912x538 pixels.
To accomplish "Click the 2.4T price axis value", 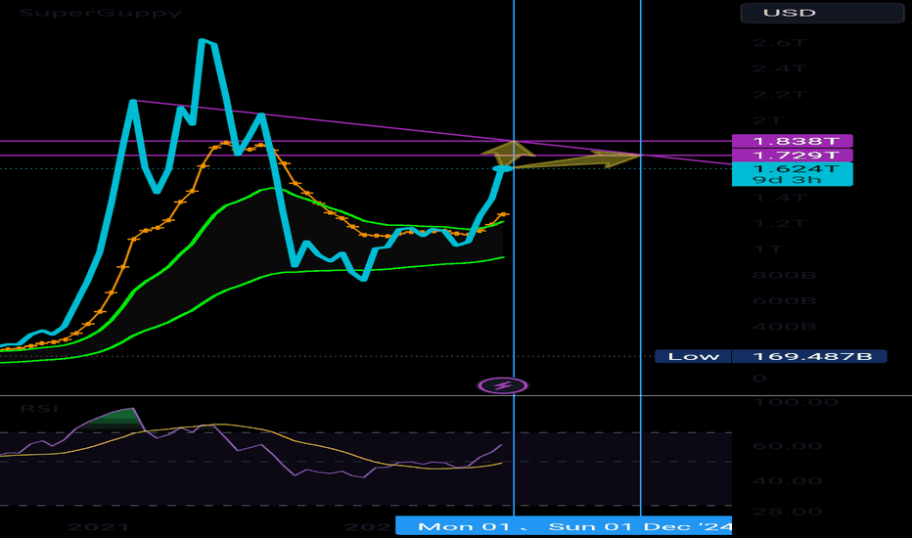I will pyautogui.click(x=779, y=68).
